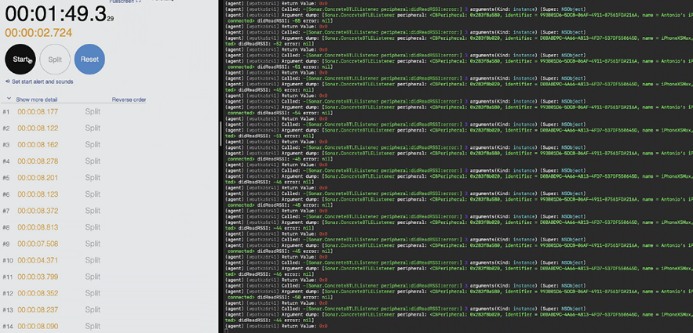The width and height of the screenshot is (693, 333).
Task: Click the orange split timer 00:00:02.724
Action: 38,33
